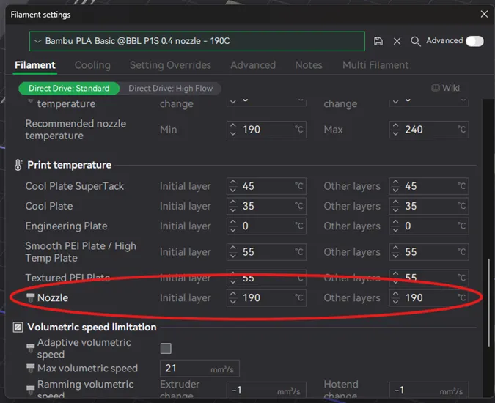The image size is (495, 403).
Task: Enable the Adaptive volumetric speed checkbox
Action: (166, 349)
